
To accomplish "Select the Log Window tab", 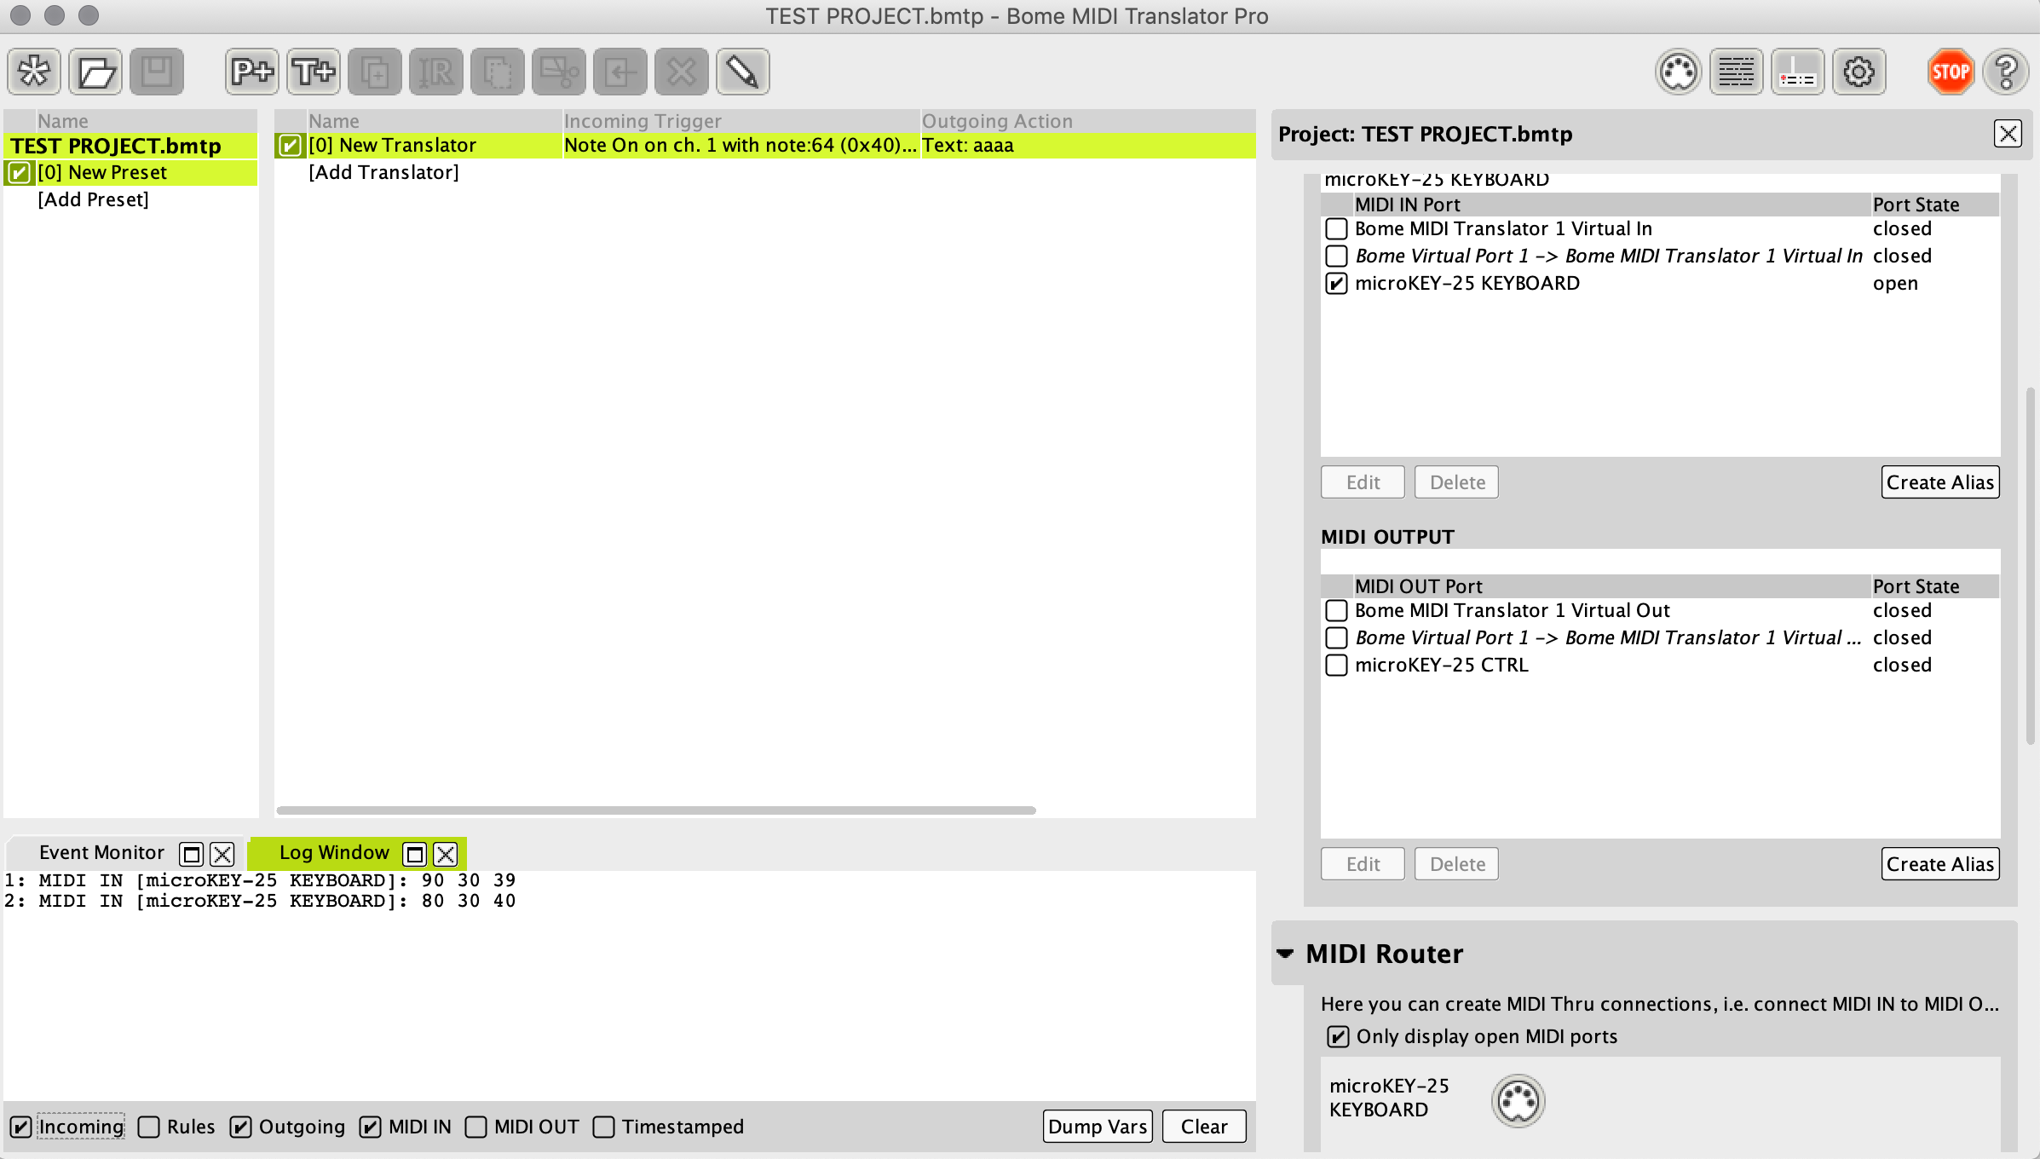I will tap(333, 853).
